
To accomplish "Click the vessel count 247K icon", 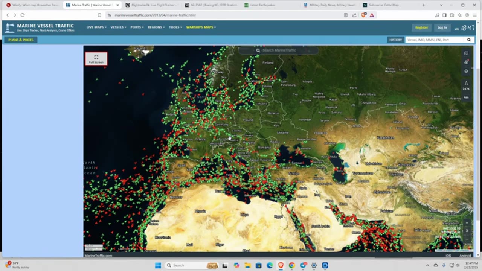I will pyautogui.click(x=466, y=85).
